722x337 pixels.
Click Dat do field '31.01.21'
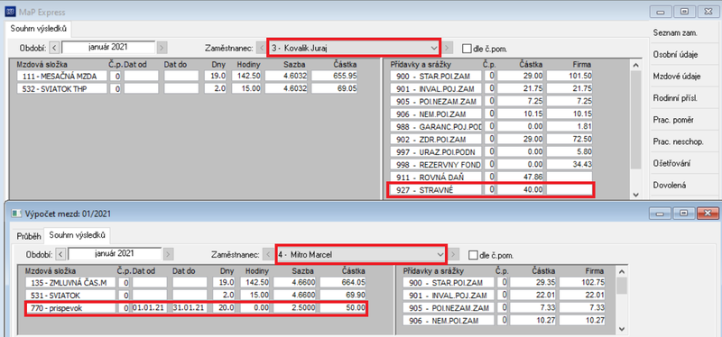tap(190, 307)
